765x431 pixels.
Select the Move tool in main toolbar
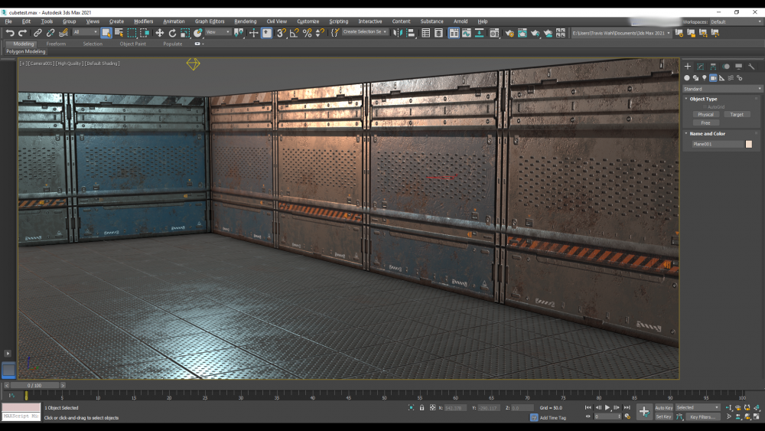(159, 33)
